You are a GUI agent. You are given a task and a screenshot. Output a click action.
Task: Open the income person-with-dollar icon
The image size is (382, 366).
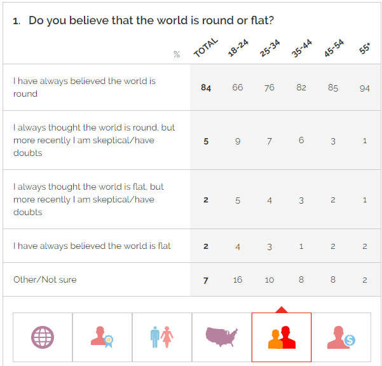click(341, 337)
